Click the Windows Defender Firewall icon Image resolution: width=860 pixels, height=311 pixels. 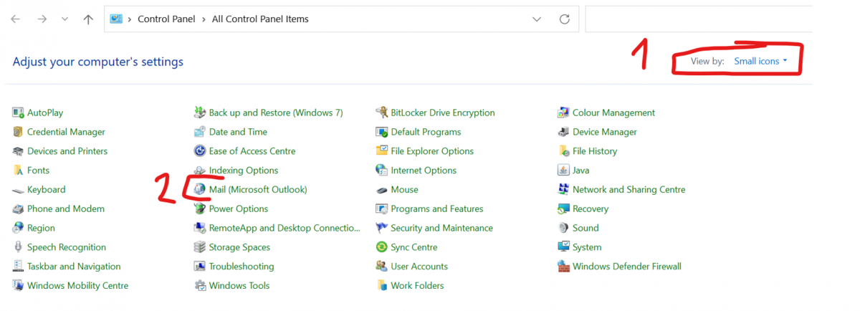point(563,267)
